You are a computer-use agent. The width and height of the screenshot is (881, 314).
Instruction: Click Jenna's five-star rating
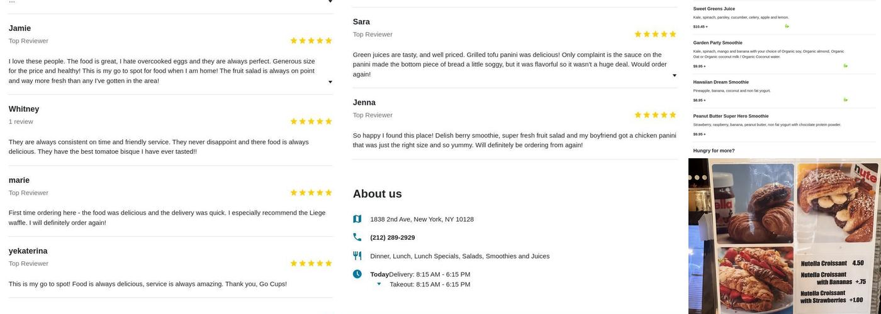(655, 115)
